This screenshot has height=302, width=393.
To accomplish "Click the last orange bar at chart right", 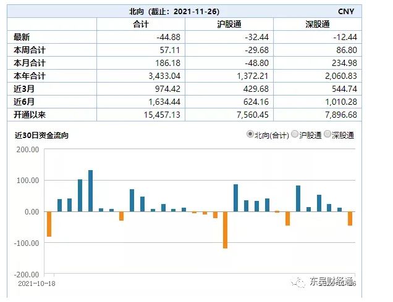I will pyautogui.click(x=350, y=218).
